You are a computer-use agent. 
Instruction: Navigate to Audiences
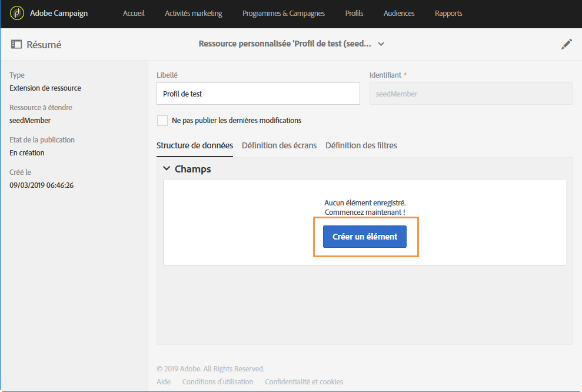pyautogui.click(x=399, y=14)
